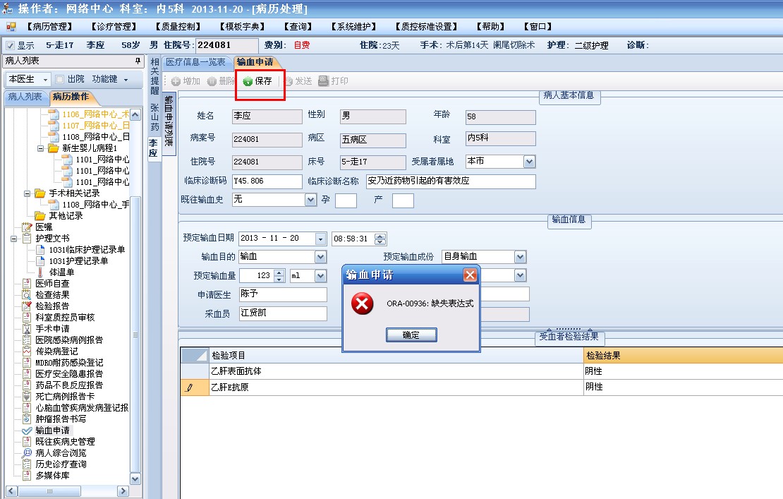
Task: Collapse the 新生婴儿病程1 folder
Action: pos(40,148)
